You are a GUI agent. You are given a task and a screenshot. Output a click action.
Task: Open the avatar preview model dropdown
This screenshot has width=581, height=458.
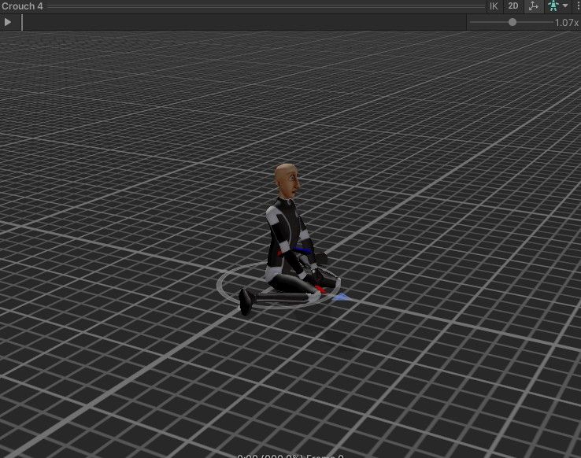557,6
